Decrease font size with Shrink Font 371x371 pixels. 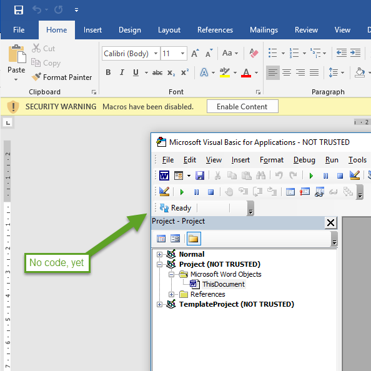tap(209, 54)
